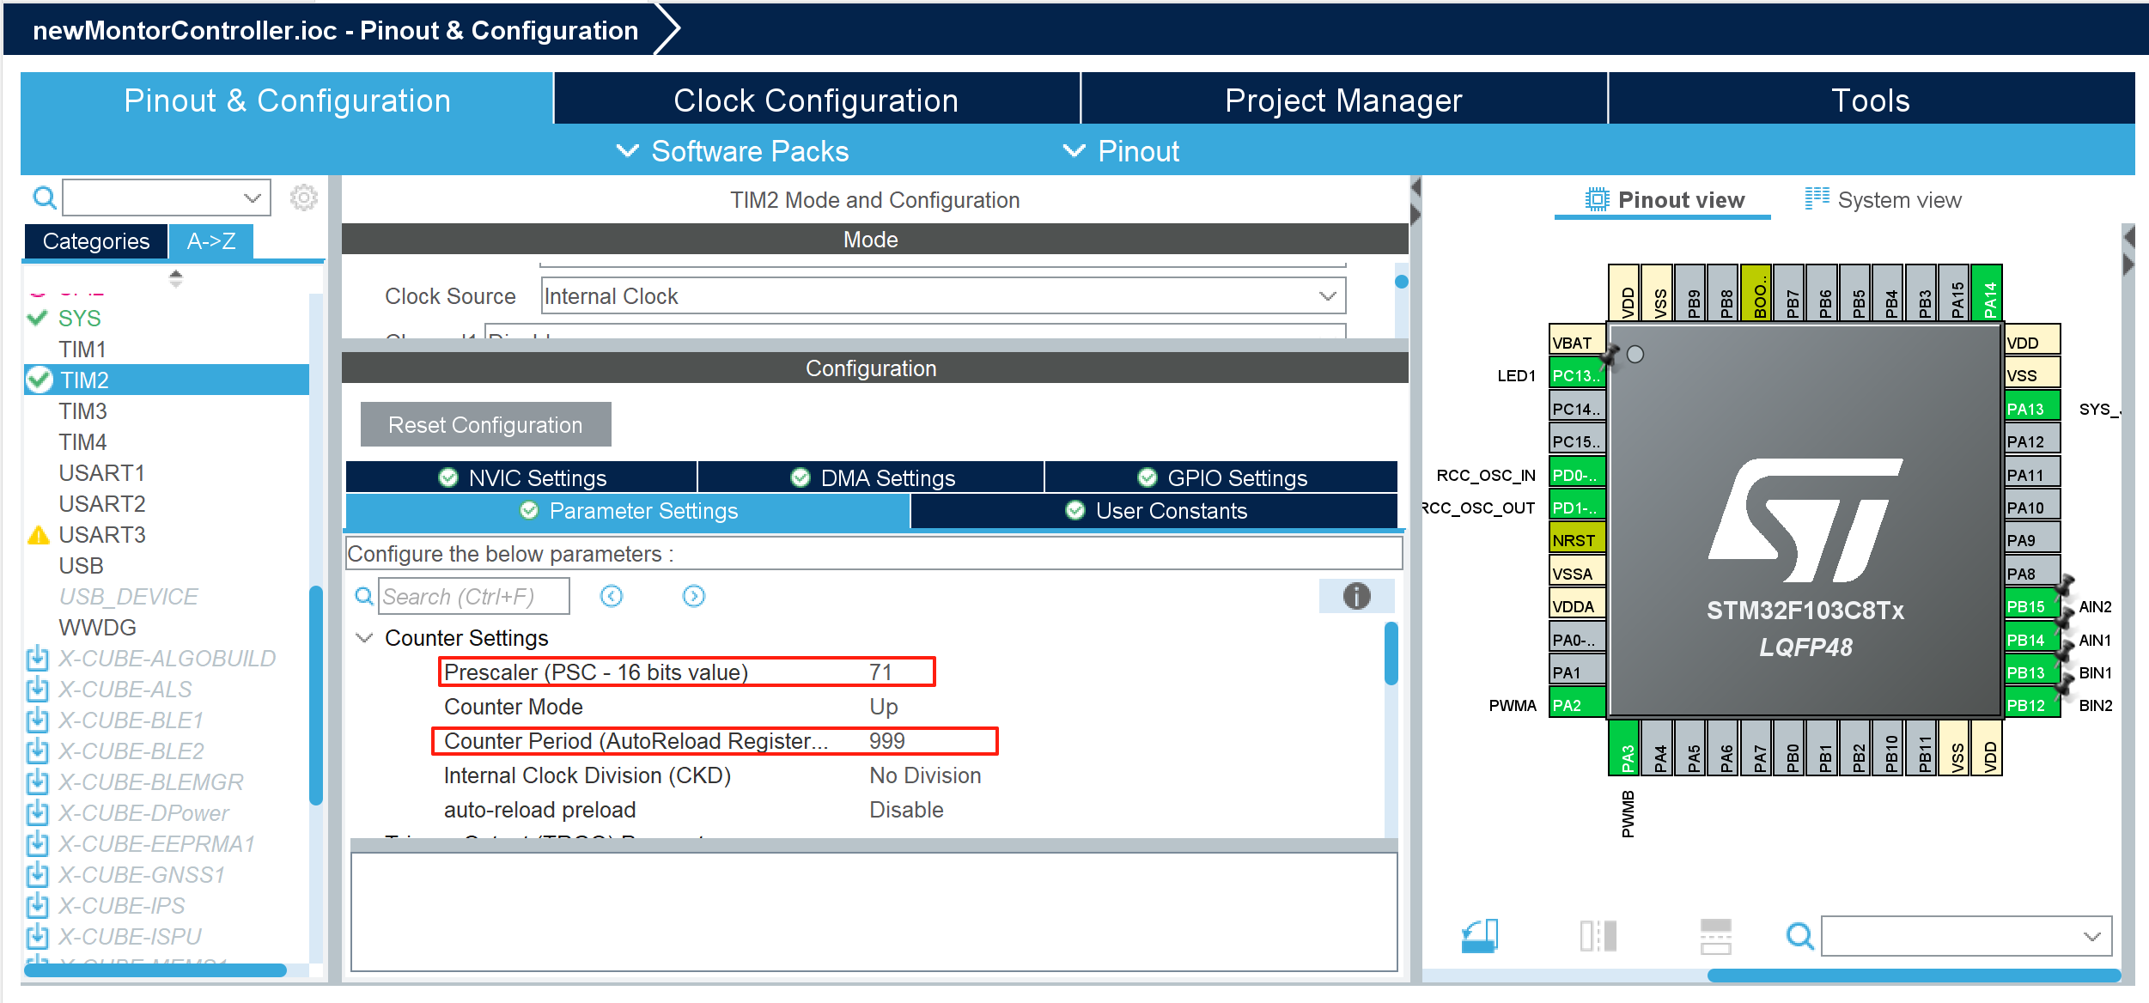This screenshot has height=1003, width=2149.
Task: Open the Clock Source dropdown
Action: 1327,296
